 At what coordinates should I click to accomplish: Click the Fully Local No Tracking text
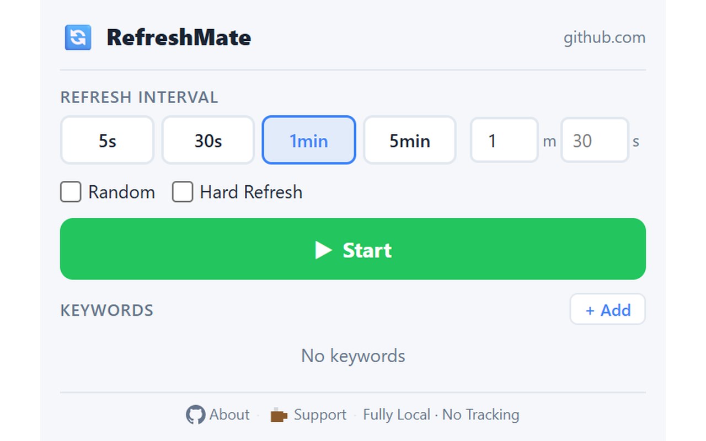click(441, 415)
